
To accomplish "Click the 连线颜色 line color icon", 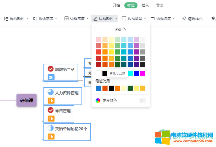I will point(6,19).
